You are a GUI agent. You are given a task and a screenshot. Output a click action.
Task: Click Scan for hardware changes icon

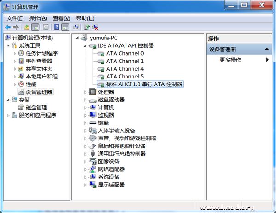click(76, 27)
